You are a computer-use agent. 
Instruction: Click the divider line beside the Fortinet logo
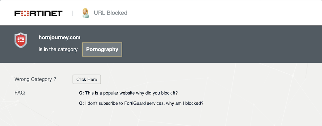72,13
